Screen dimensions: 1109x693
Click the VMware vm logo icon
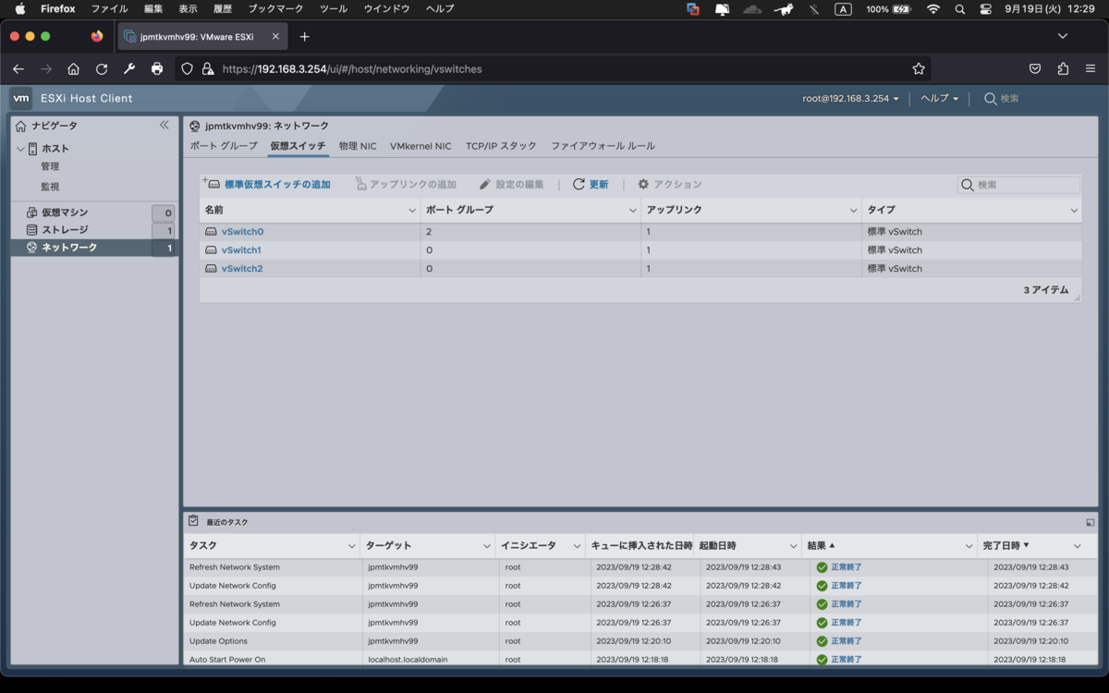tap(20, 98)
